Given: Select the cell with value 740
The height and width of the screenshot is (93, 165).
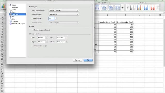Looking at the screenshot, I should [125, 52].
